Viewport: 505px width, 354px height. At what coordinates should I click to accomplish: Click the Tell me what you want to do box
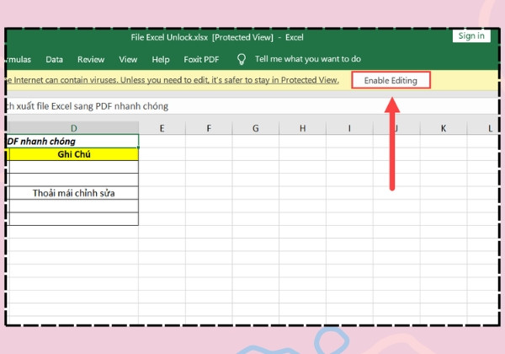point(307,59)
